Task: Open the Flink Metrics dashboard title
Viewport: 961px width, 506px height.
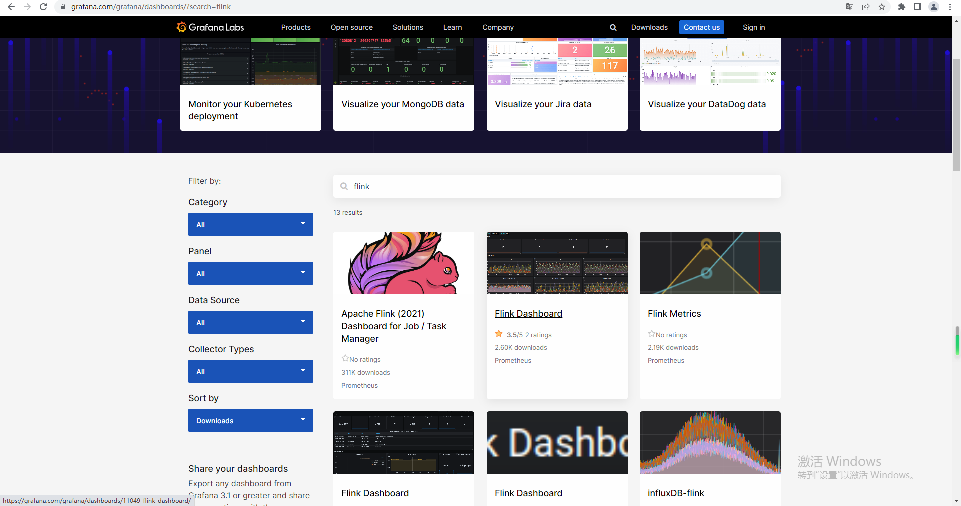Action: (674, 314)
